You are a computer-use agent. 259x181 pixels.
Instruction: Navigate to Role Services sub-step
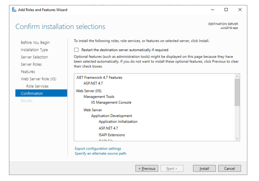(x=37, y=86)
